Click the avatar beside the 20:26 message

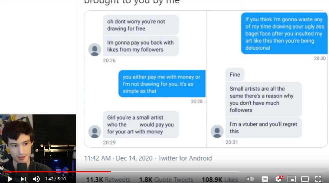[x=95, y=50]
